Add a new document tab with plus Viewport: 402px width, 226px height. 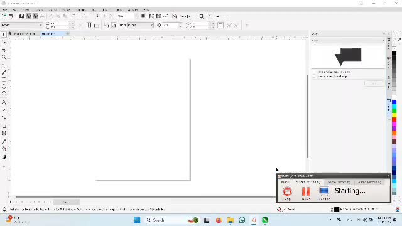[68, 33]
